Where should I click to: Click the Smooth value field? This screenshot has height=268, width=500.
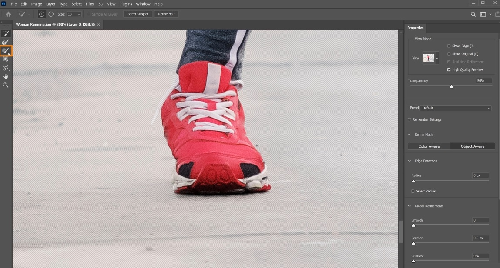point(480,220)
